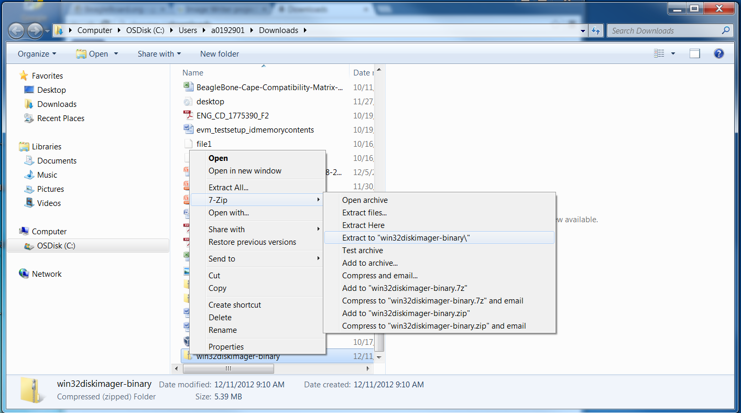The width and height of the screenshot is (741, 413).
Task: Toggle the preview pane icon
Action: pyautogui.click(x=695, y=53)
